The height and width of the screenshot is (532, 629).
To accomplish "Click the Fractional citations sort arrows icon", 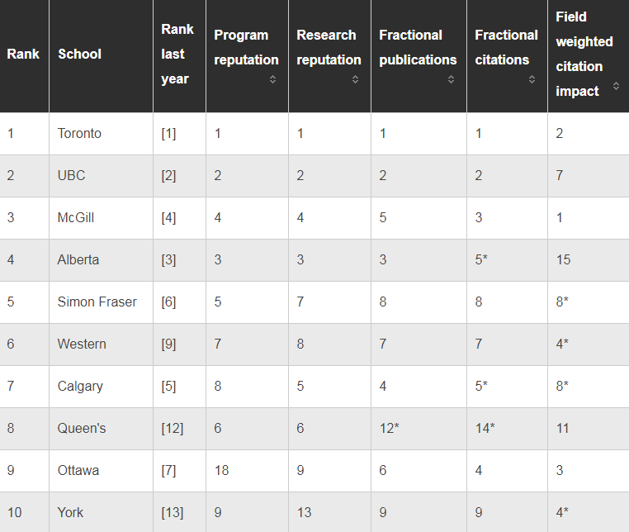I will pos(532,79).
